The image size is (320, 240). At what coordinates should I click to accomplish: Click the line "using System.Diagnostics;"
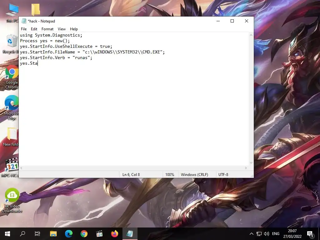point(51,35)
